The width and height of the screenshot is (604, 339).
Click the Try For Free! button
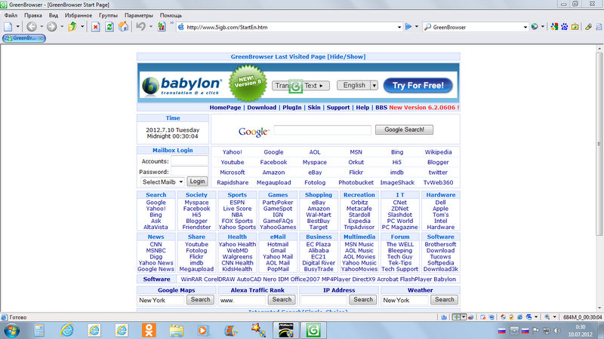418,85
